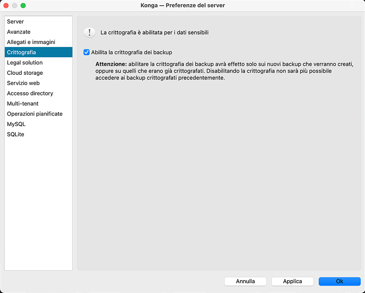Open Operazioni pianificate settings
365x293 pixels.
click(x=35, y=114)
